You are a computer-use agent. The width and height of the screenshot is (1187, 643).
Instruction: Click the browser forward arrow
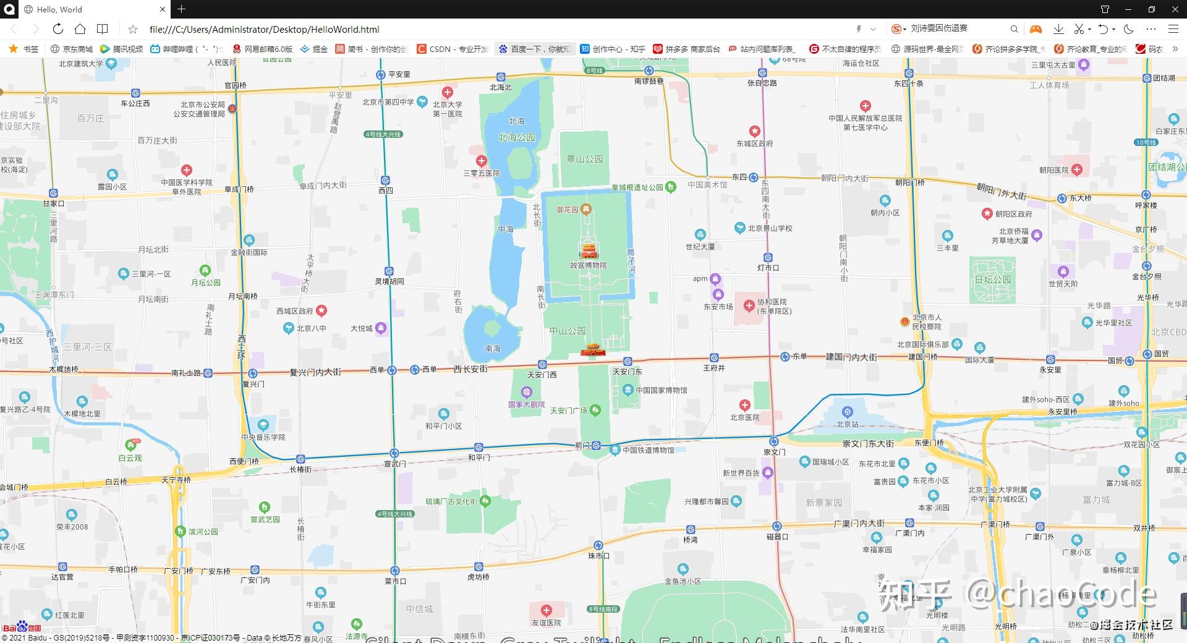[36, 29]
